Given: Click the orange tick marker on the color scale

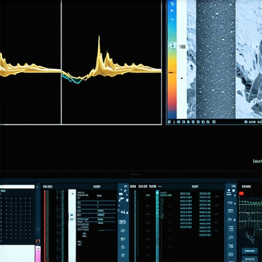Looking at the screenshot, I should tap(171, 73).
